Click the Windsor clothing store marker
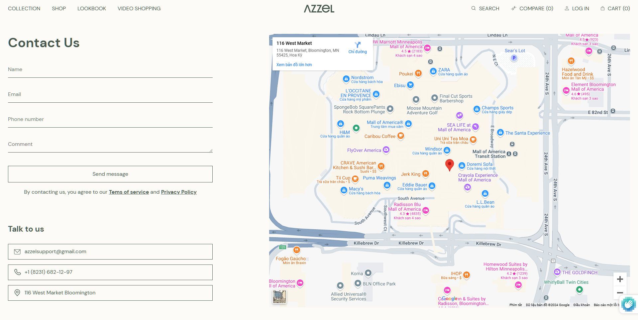The width and height of the screenshot is (638, 320). pyautogui.click(x=447, y=151)
